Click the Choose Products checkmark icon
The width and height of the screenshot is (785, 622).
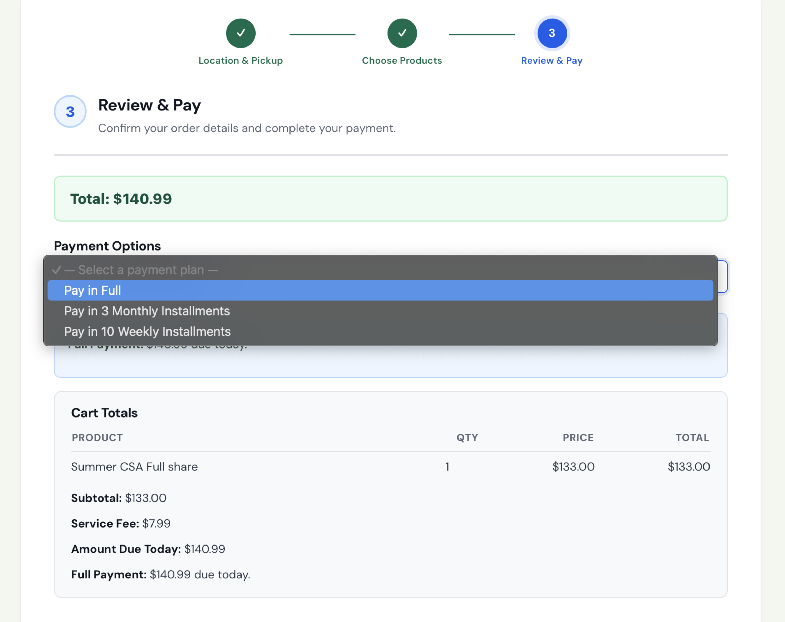402,33
